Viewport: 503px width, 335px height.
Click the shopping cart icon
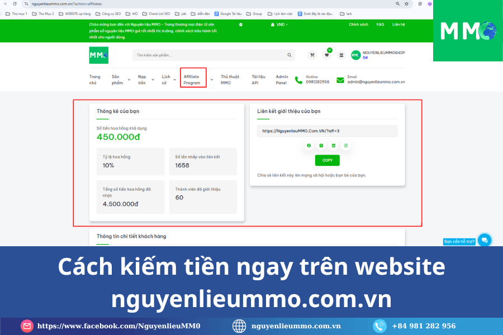pos(312,55)
